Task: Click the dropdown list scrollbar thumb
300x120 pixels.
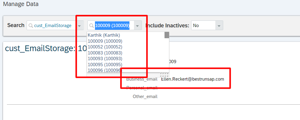Action: (x=167, y=35)
